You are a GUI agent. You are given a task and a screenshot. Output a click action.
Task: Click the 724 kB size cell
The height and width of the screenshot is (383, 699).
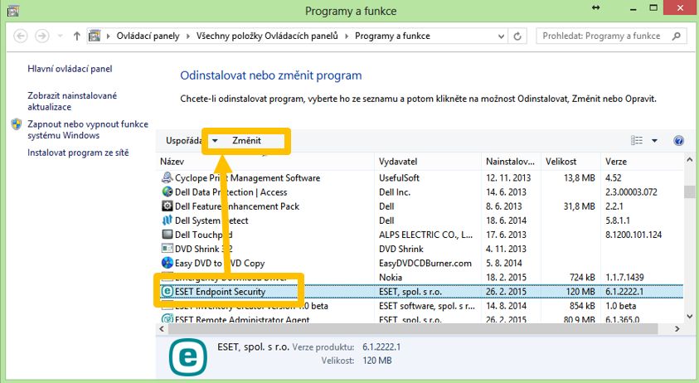(x=582, y=278)
